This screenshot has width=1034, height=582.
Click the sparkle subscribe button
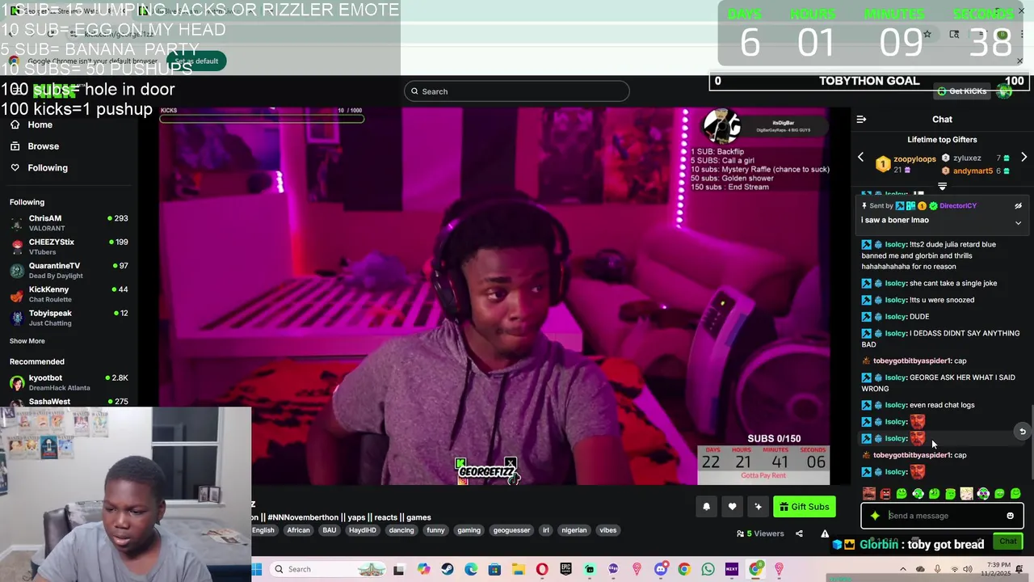pos(758,507)
